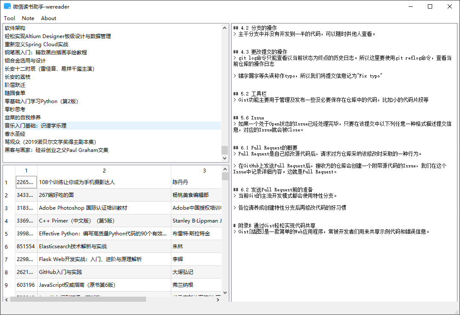The image size is (460, 315).
Task: Click author cell 弗兰纳根
Action: [196, 285]
